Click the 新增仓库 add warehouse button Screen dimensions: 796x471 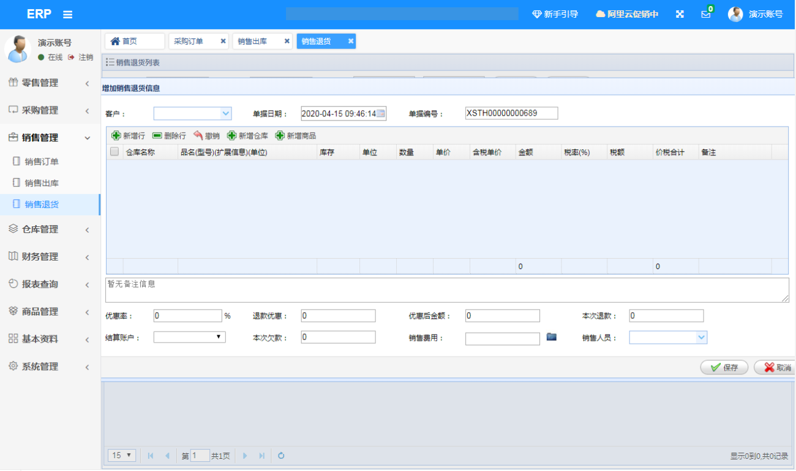pos(247,136)
